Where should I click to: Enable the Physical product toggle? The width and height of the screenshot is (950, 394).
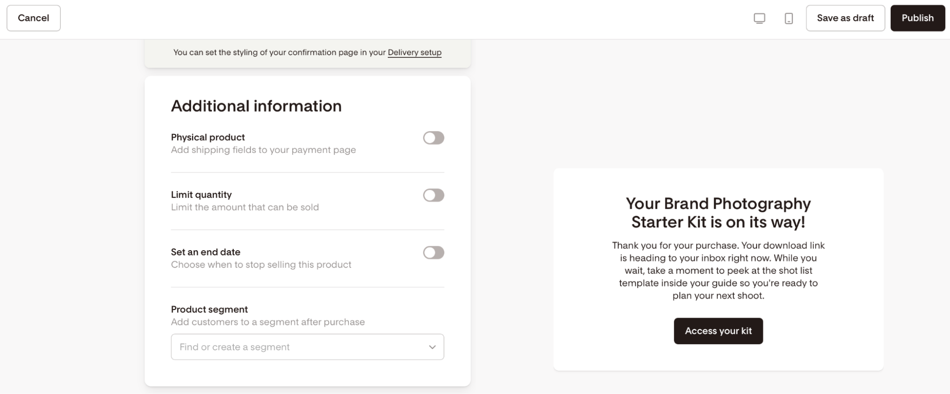(x=433, y=138)
